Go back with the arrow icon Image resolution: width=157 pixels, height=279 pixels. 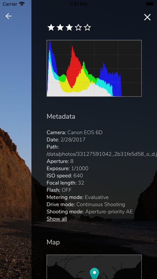click(8, 16)
